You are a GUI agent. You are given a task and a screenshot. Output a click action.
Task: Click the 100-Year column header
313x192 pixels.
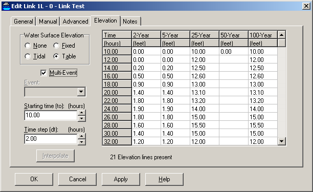click(263, 35)
